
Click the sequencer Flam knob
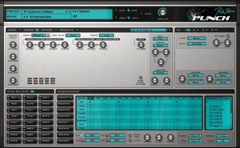point(159,137)
